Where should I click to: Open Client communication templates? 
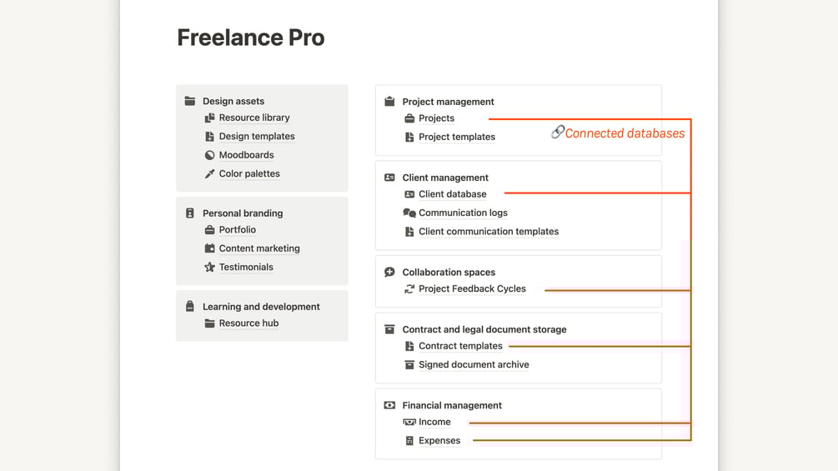pyautogui.click(x=489, y=232)
